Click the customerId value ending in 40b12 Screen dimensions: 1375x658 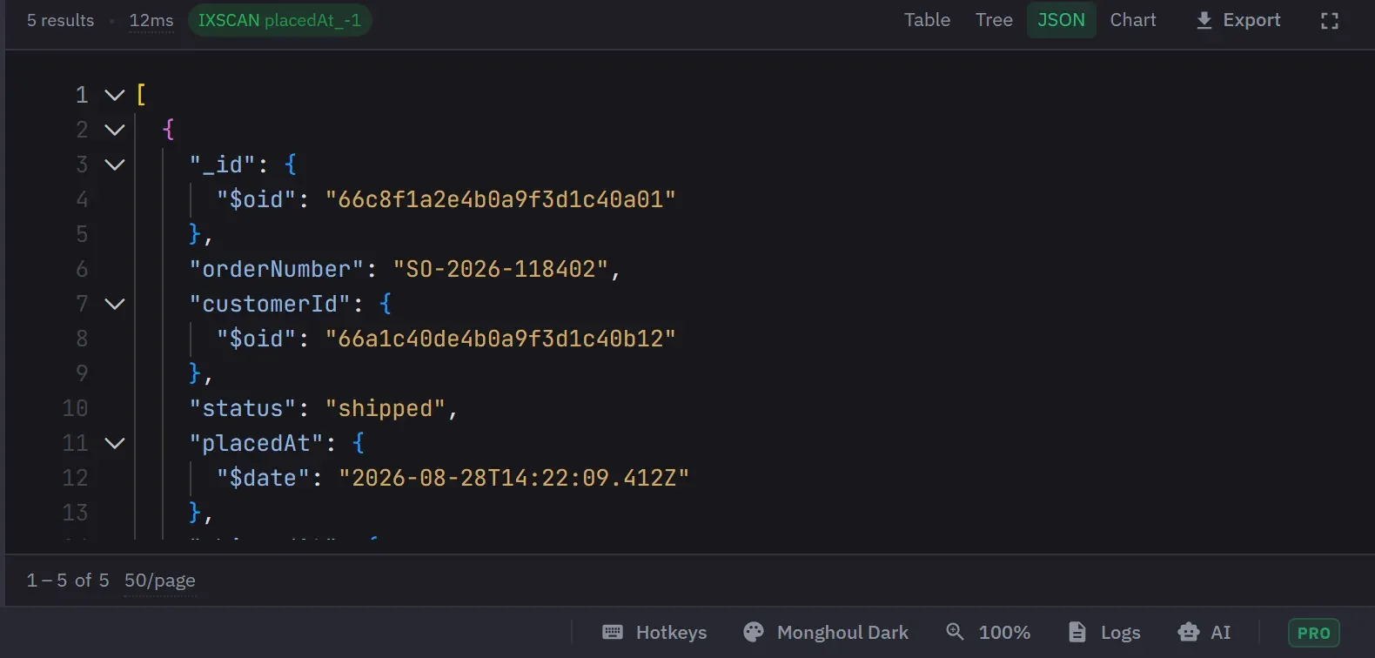(x=500, y=339)
